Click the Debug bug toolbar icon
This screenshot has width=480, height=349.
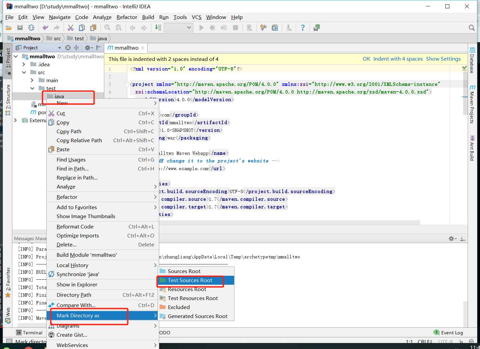pyautogui.click(x=213, y=28)
